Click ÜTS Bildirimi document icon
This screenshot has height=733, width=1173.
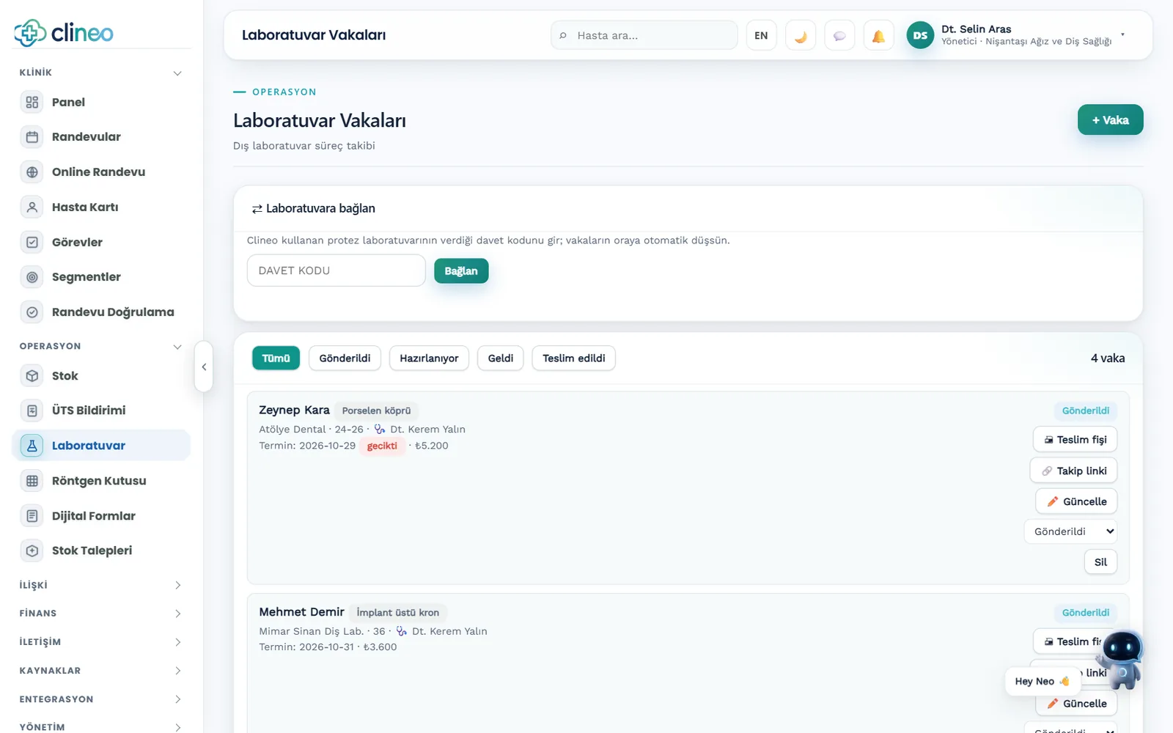32,410
